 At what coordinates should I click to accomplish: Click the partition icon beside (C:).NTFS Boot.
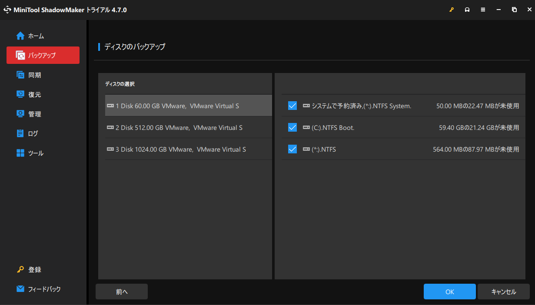pyautogui.click(x=306, y=128)
